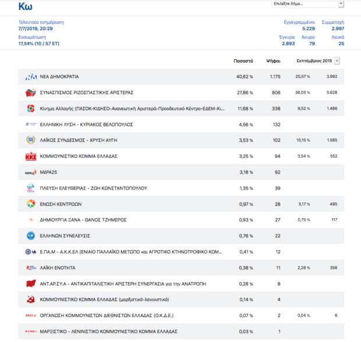Click the Λευκά value 25
361x342 pixels.
(341, 44)
